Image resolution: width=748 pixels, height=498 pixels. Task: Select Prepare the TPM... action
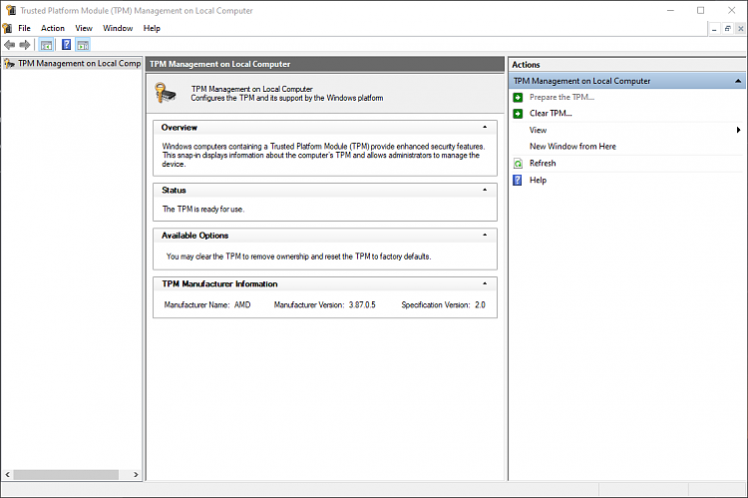(x=561, y=98)
